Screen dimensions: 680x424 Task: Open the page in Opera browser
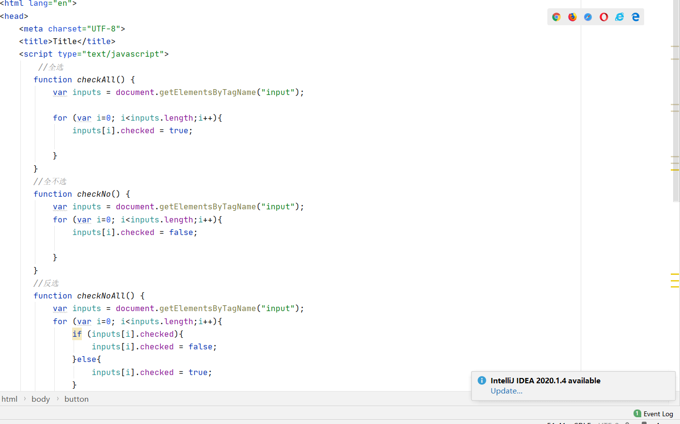click(604, 17)
